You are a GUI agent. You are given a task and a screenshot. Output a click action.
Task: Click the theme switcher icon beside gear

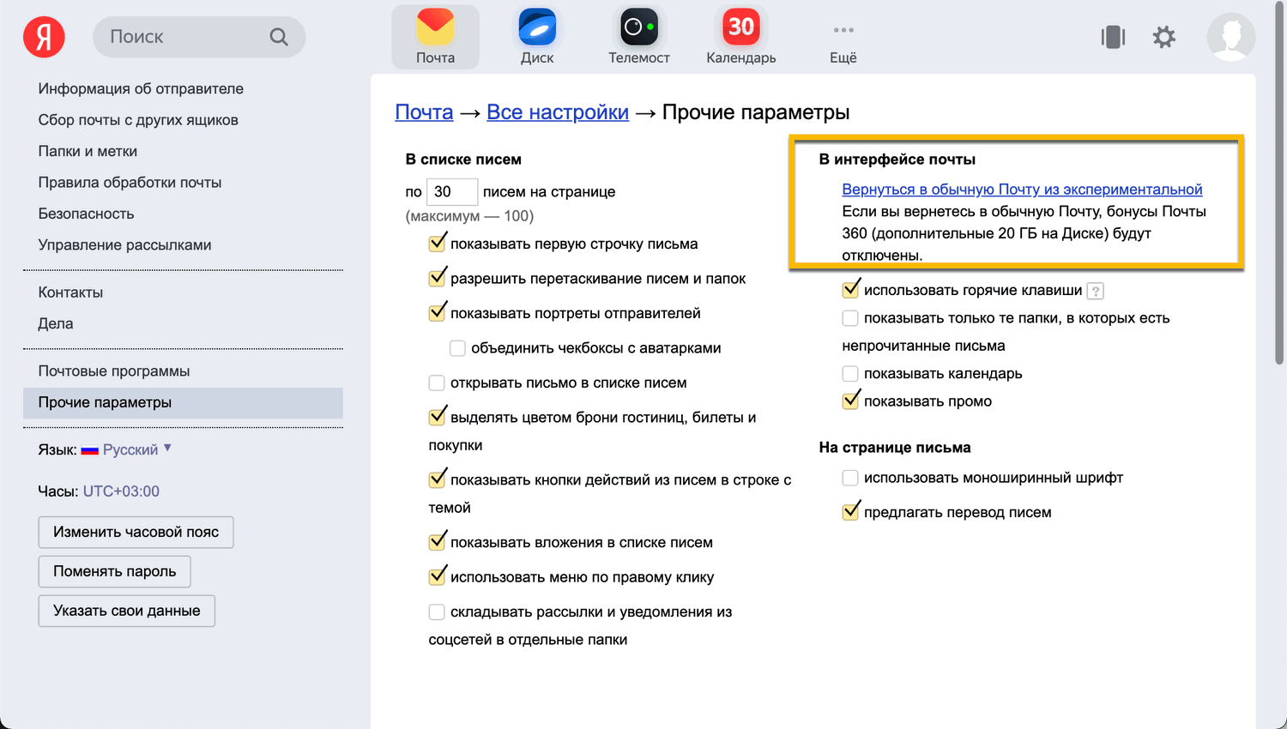point(1113,37)
